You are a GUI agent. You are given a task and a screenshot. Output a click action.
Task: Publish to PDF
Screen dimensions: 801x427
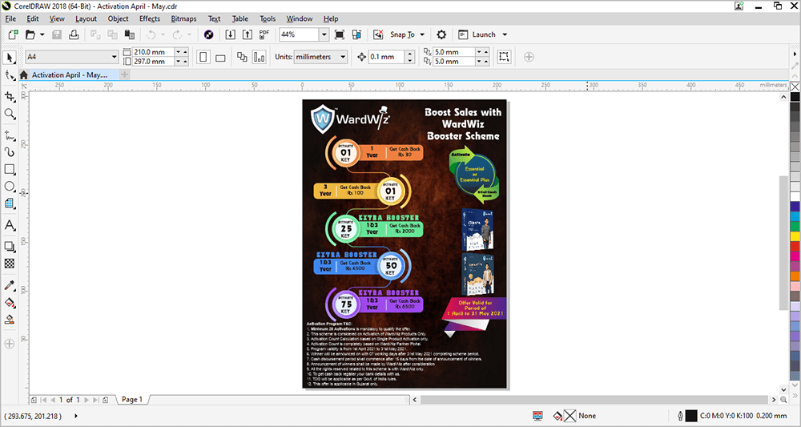pos(264,34)
